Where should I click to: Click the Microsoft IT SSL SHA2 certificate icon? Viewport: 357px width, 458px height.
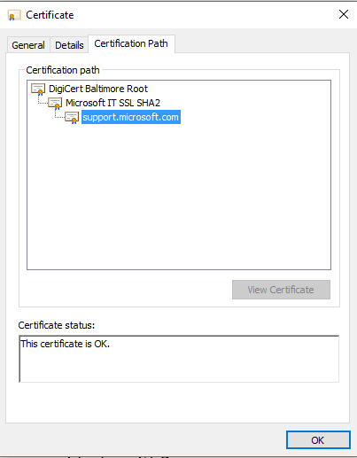tap(55, 104)
